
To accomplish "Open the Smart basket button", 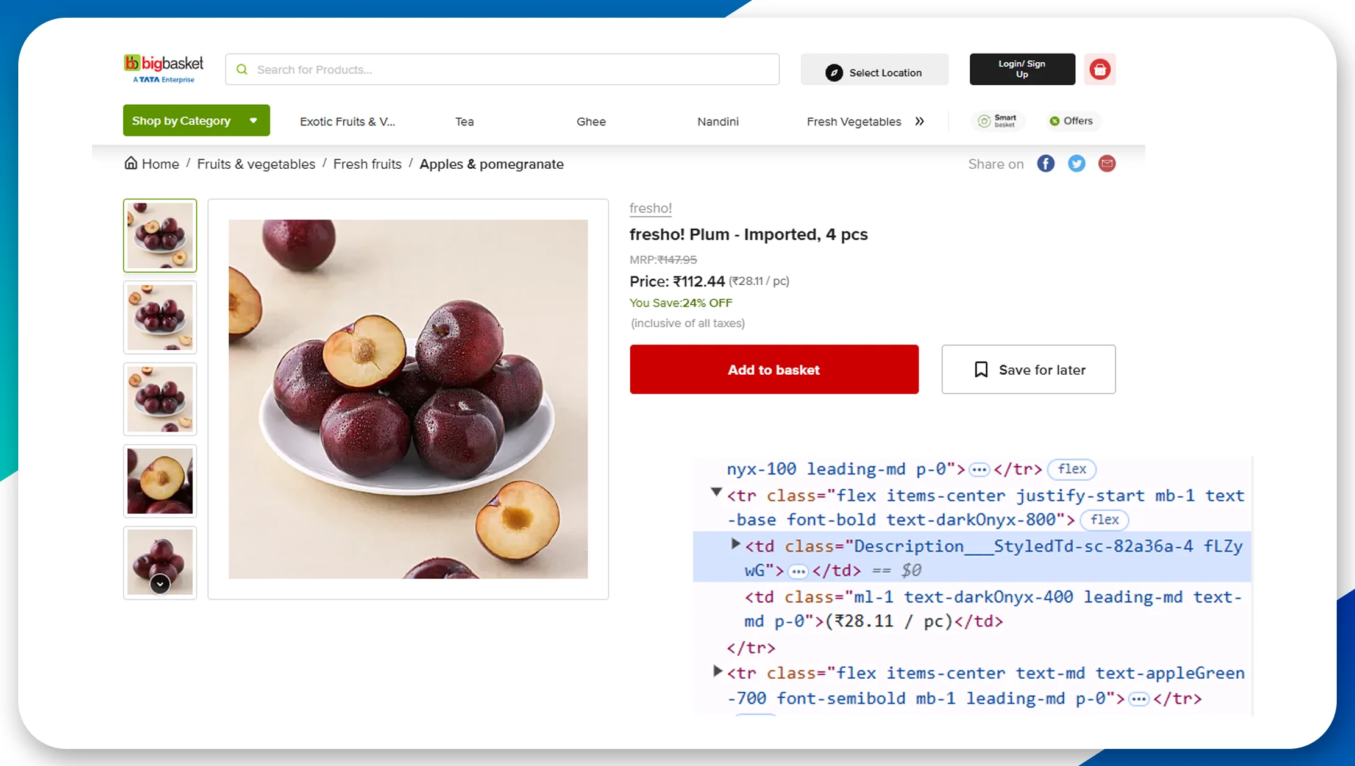I will [997, 121].
